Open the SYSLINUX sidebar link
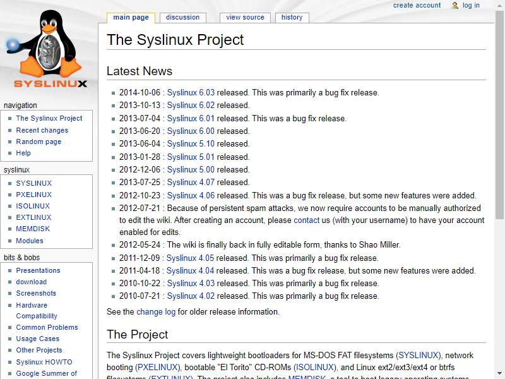Image resolution: width=505 pixels, height=379 pixels. tap(34, 183)
